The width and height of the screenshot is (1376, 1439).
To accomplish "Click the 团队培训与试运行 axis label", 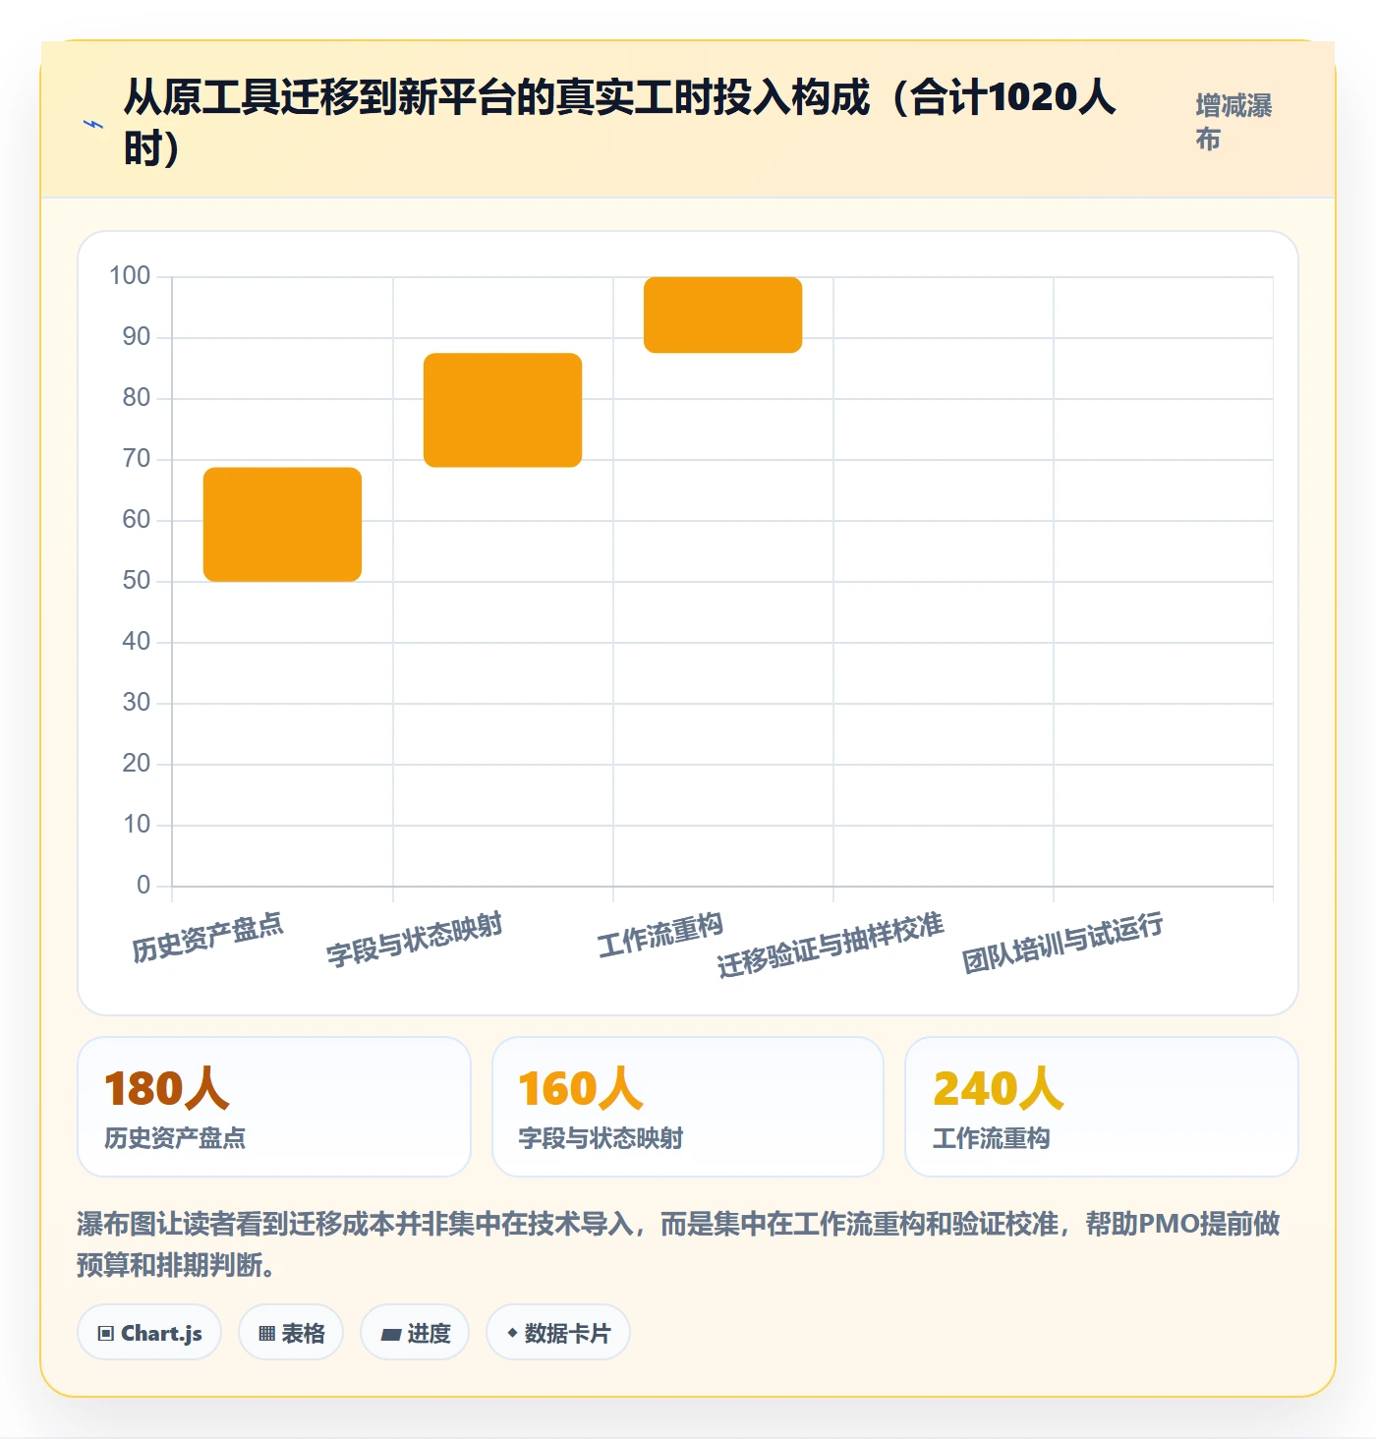I will (1062, 942).
